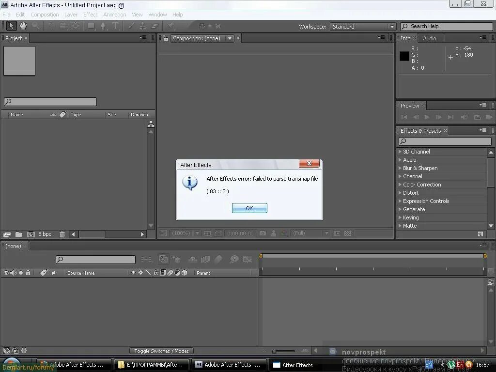Image resolution: width=496 pixels, height=372 pixels.
Task: Select the Horizontal Type tool
Action: coord(115,26)
